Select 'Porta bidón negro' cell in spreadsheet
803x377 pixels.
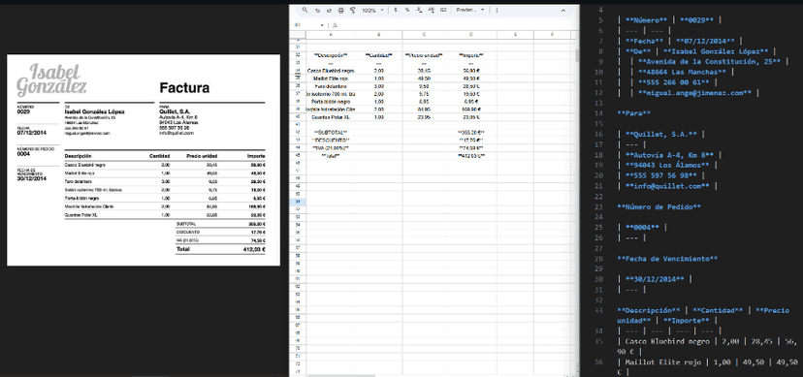click(331, 102)
